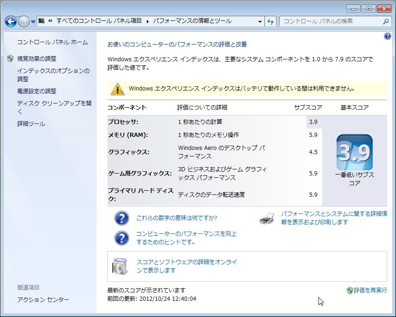The image size is (396, 317).
Task: Click the グラフィックス subscore 4.5
Action: tap(313, 152)
